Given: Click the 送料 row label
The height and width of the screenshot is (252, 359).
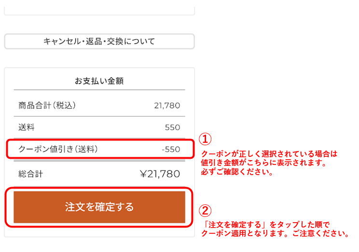Looking at the screenshot, I should tap(27, 127).
